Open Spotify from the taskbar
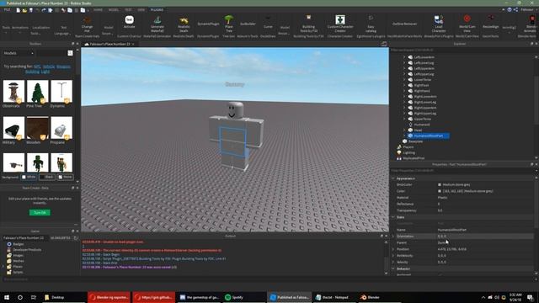539x303 pixels. (234, 297)
